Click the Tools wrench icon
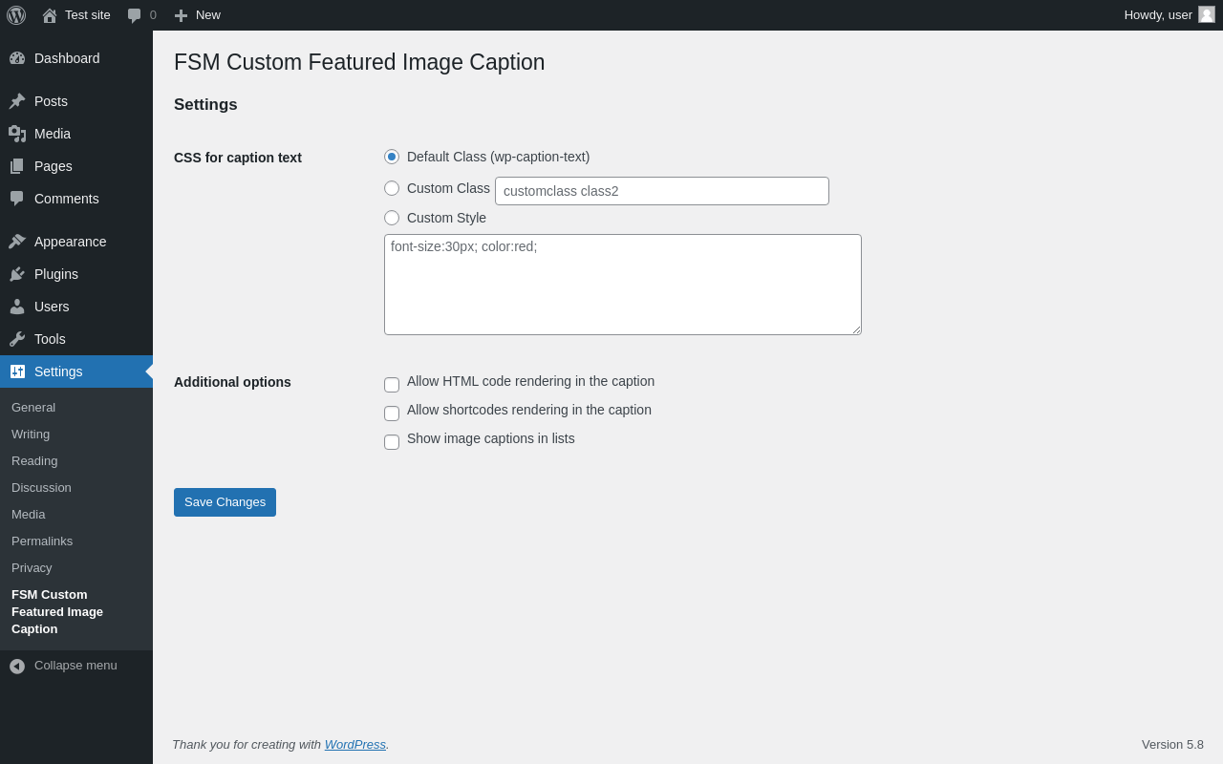 17,339
